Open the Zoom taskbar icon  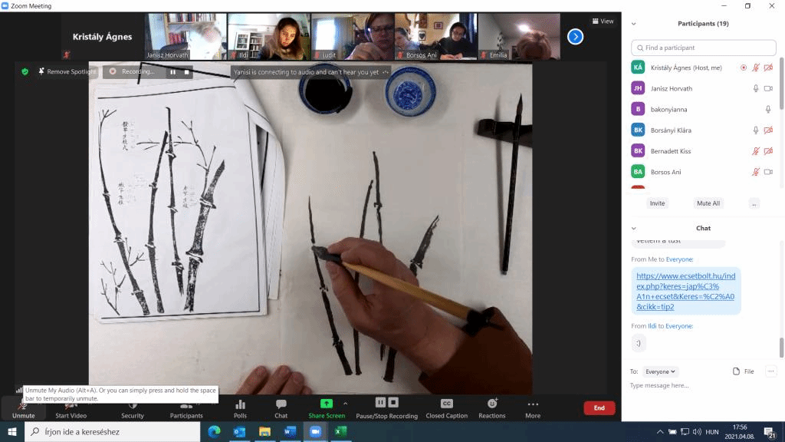315,431
